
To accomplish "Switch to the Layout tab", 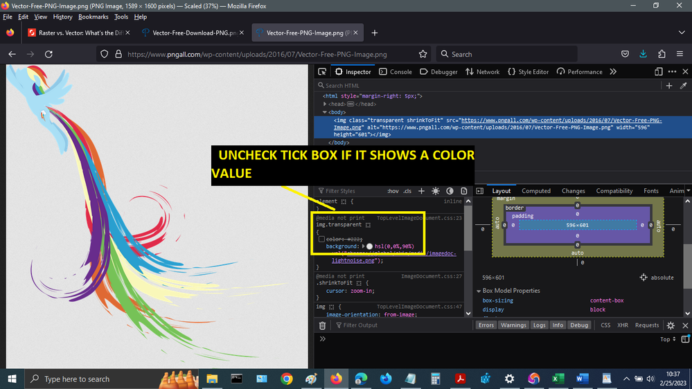I will (x=502, y=191).
